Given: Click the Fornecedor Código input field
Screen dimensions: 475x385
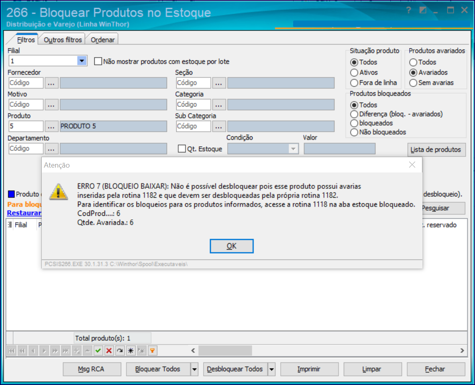Looking at the screenshot, I should point(26,83).
